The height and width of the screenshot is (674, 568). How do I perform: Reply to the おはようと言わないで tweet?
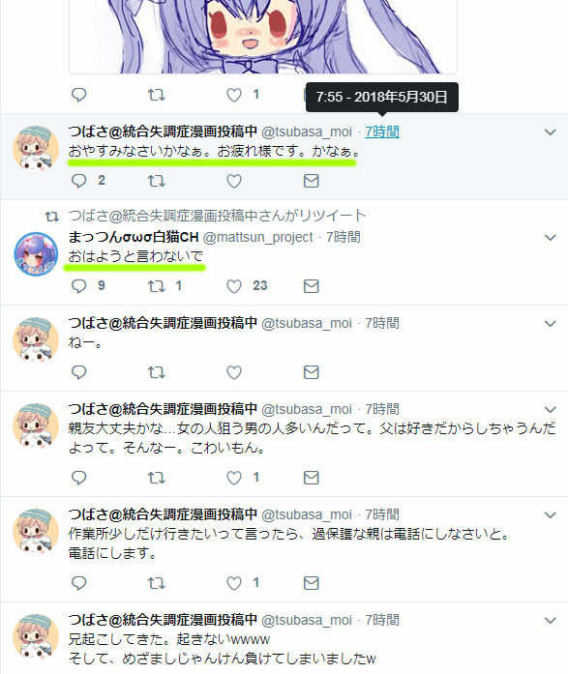coord(79,286)
